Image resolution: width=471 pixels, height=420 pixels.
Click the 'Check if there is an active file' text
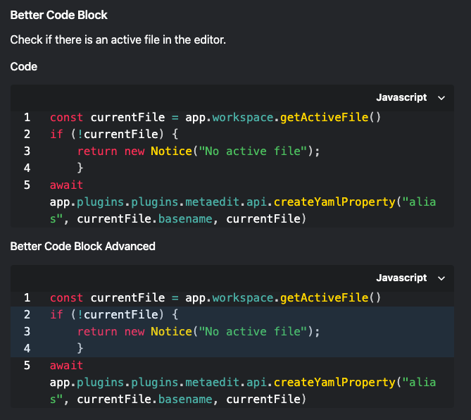pyautogui.click(x=118, y=40)
